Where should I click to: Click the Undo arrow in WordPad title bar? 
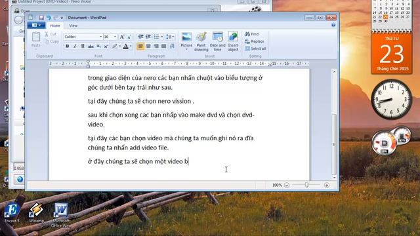click(49, 18)
